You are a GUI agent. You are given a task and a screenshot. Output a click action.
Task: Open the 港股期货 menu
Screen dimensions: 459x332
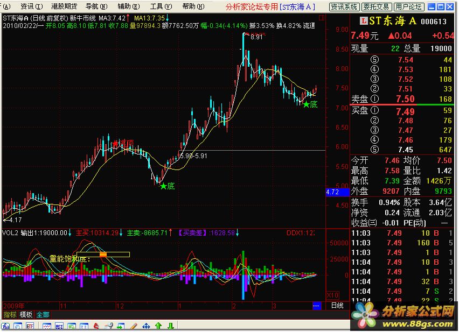pos(64,6)
